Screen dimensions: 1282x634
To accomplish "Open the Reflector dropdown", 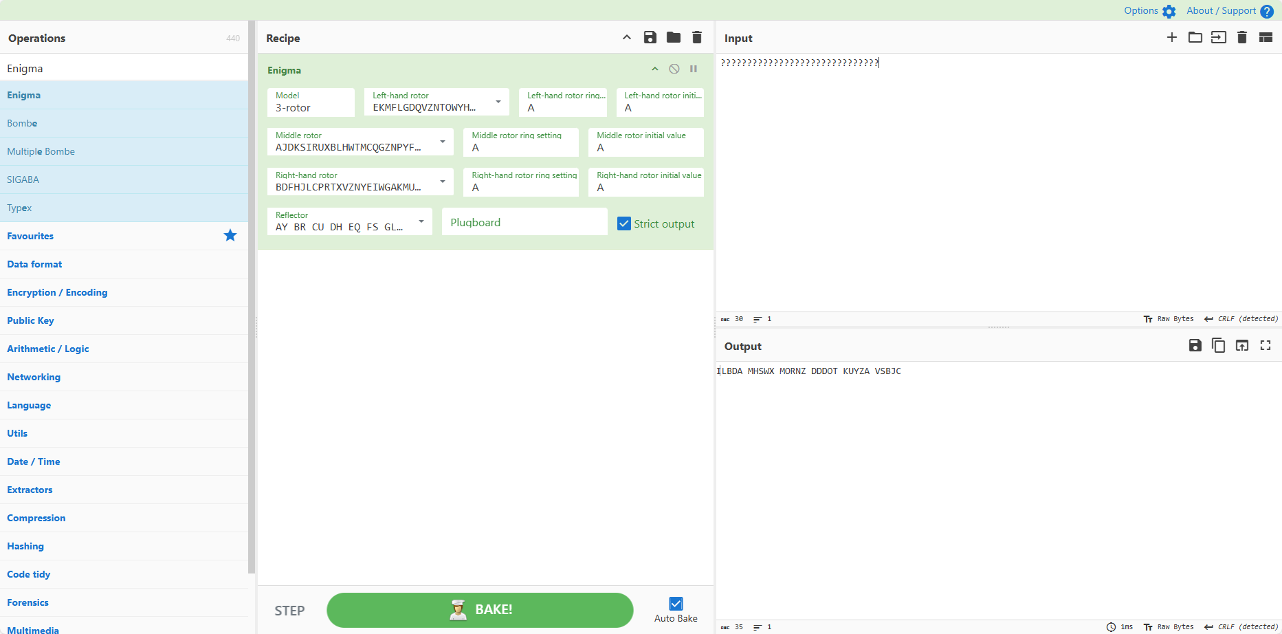I will tap(421, 221).
